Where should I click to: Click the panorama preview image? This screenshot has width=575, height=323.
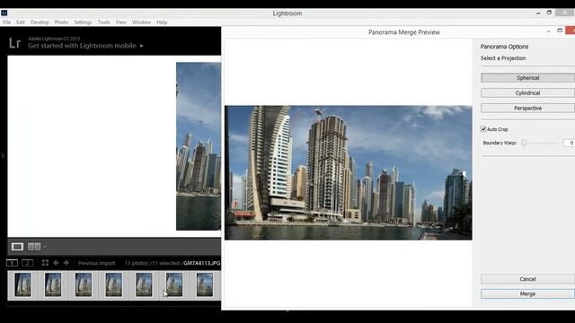click(x=349, y=173)
